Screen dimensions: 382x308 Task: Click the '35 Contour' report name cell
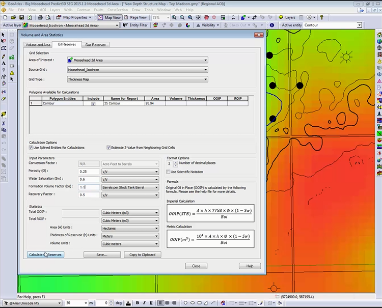point(124,103)
